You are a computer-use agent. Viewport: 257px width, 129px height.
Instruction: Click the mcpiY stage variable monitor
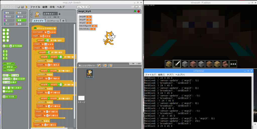tap(85, 19)
